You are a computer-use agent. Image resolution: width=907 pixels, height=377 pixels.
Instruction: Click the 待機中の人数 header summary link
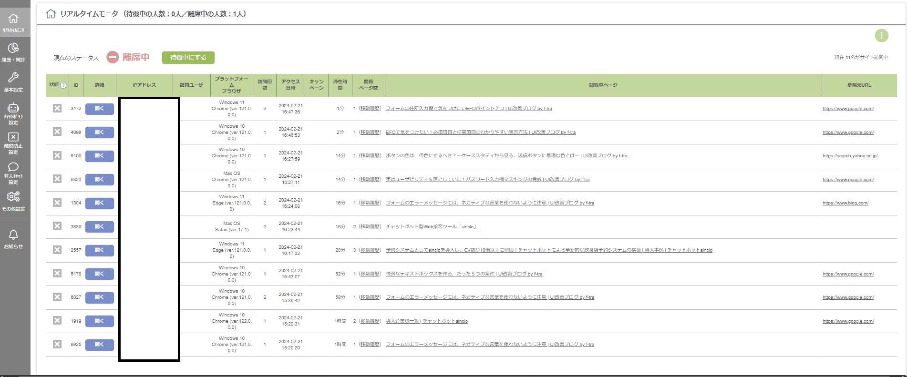pyautogui.click(x=185, y=14)
